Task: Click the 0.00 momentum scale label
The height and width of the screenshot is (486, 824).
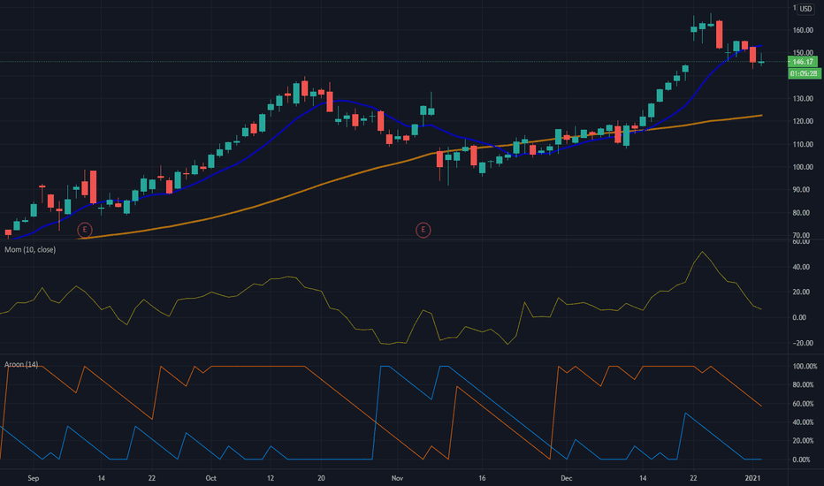Action: pos(799,317)
